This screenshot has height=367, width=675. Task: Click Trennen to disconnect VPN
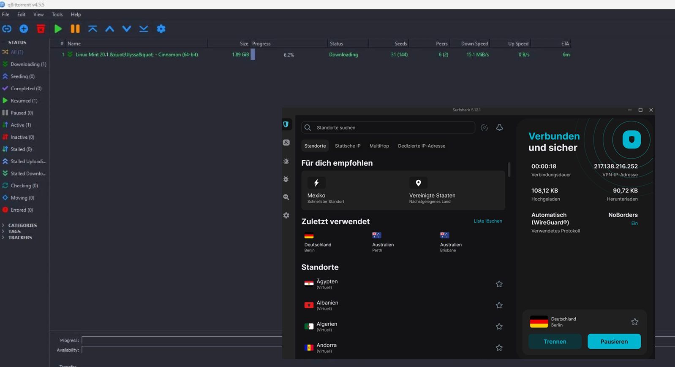click(555, 341)
